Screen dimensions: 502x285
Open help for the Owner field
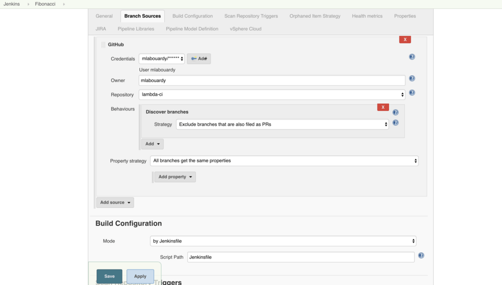[x=412, y=78]
